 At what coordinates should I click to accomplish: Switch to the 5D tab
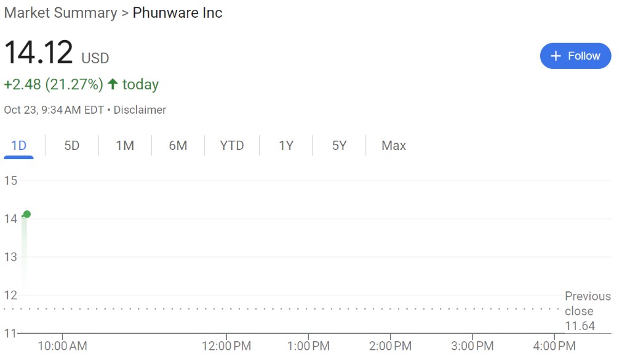[72, 146]
